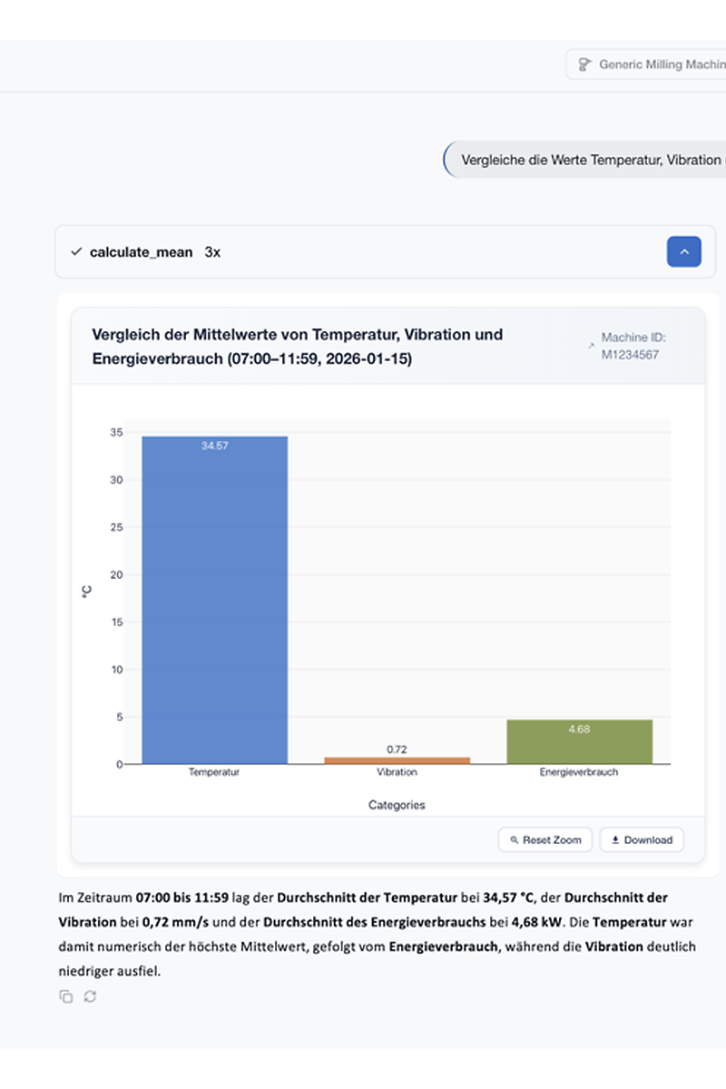Copy the assistant response text
The width and height of the screenshot is (726, 1089).
pos(65,996)
